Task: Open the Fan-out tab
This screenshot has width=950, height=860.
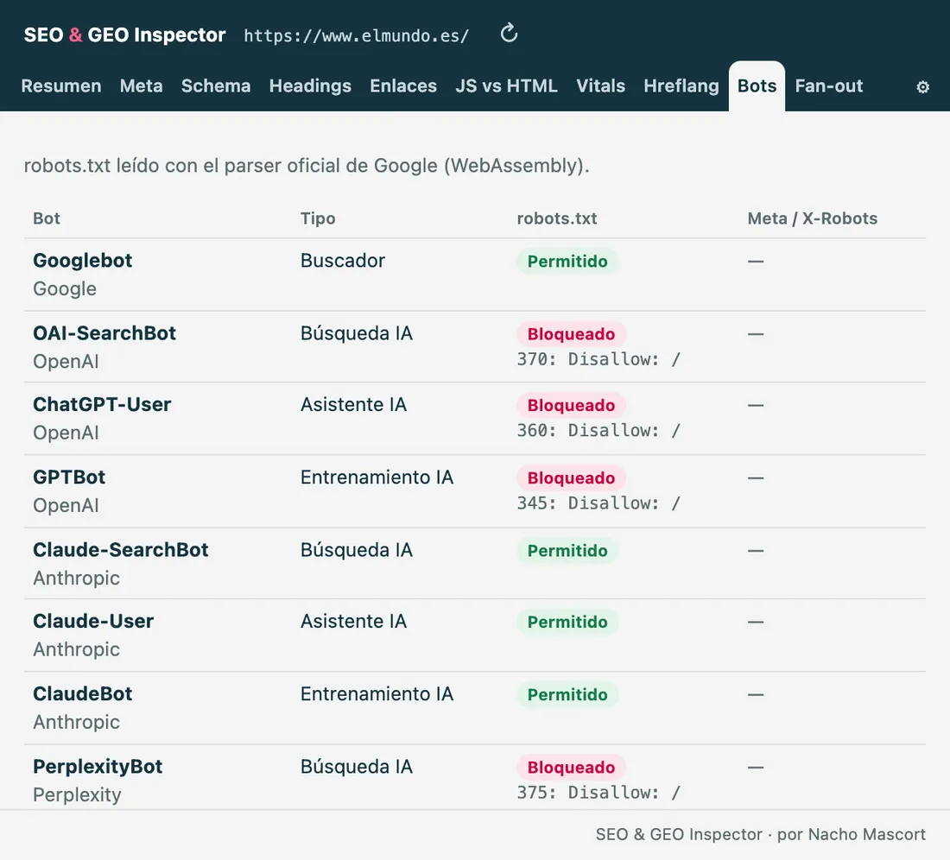Action: coord(829,86)
